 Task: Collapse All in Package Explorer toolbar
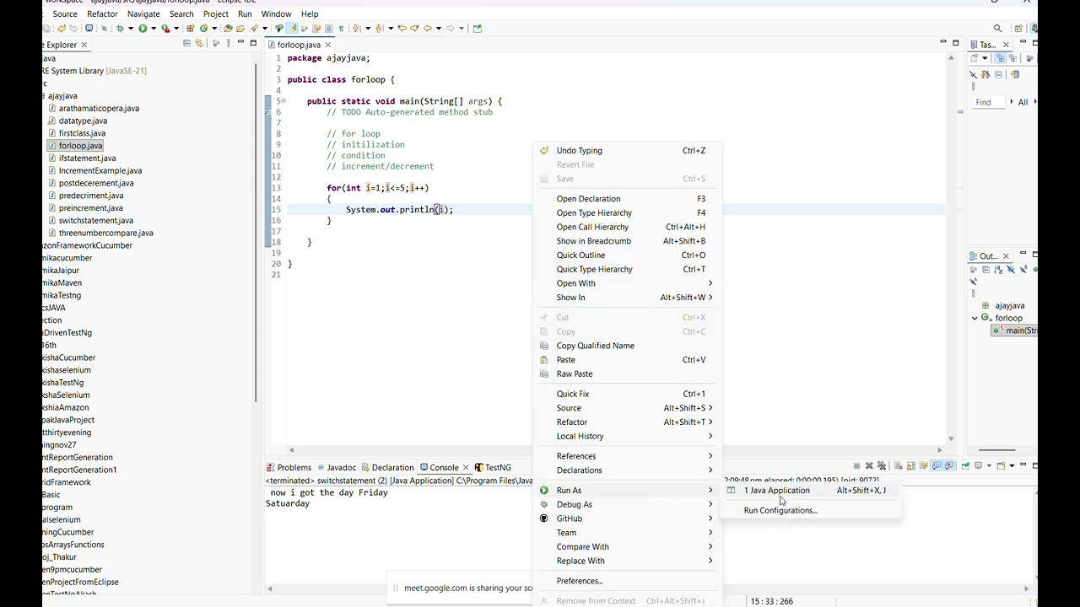[x=186, y=43]
